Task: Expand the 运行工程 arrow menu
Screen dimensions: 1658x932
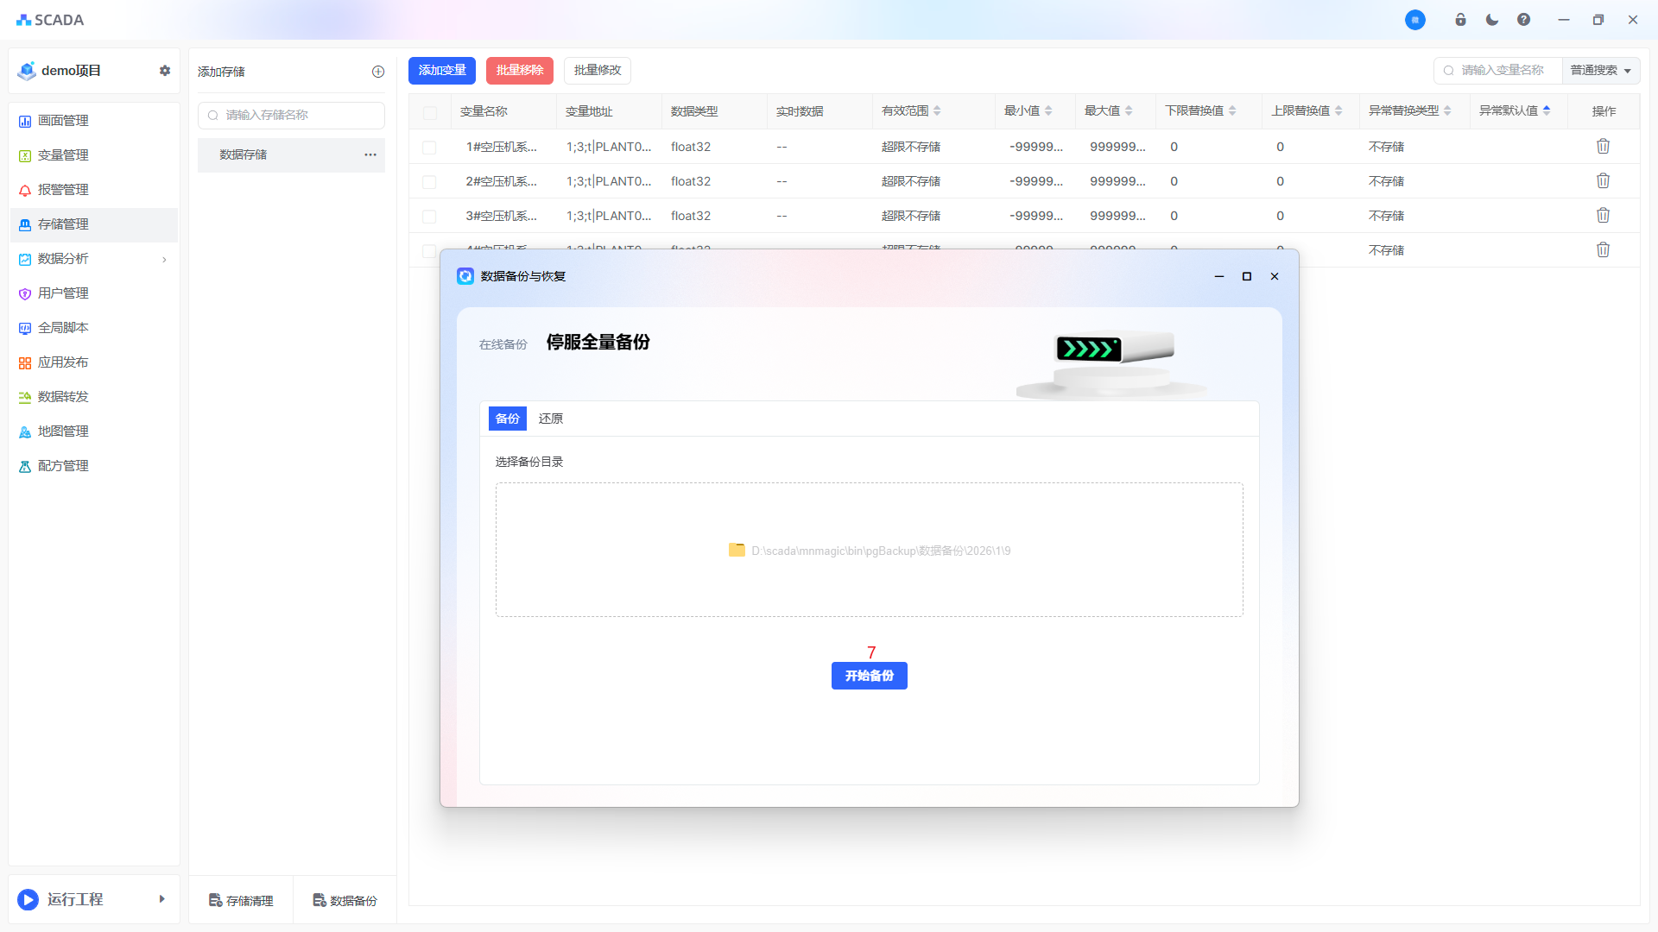Action: coord(161,899)
